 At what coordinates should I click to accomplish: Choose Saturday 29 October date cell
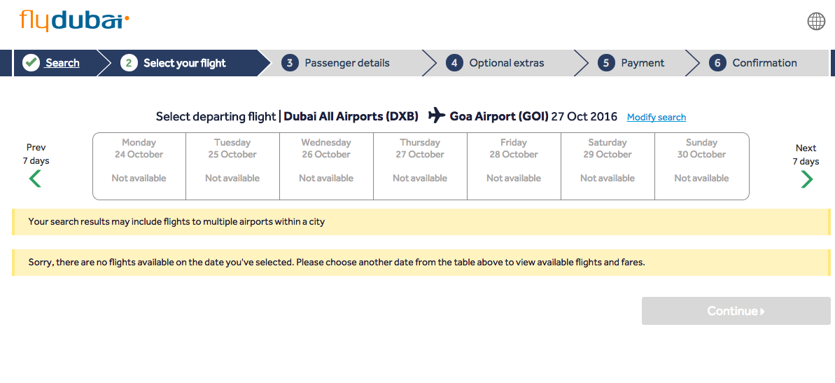click(x=608, y=166)
